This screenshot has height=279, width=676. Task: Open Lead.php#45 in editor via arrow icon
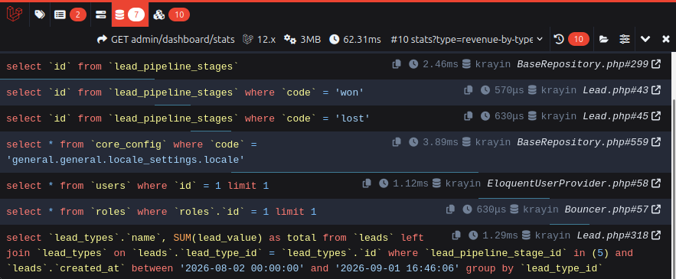656,116
